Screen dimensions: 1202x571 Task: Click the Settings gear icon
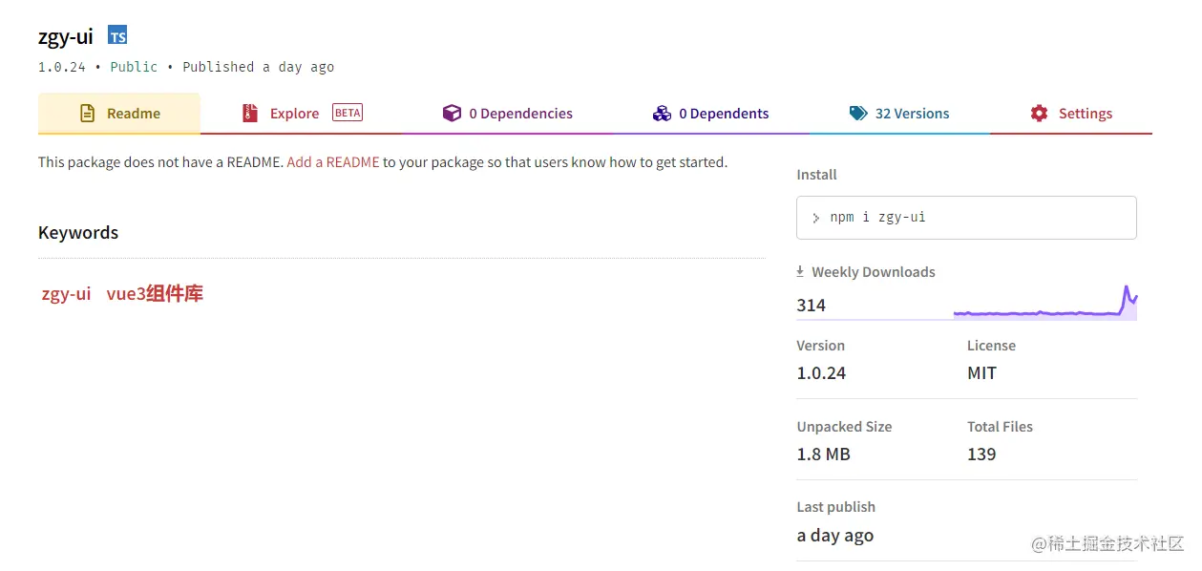[x=1039, y=114]
